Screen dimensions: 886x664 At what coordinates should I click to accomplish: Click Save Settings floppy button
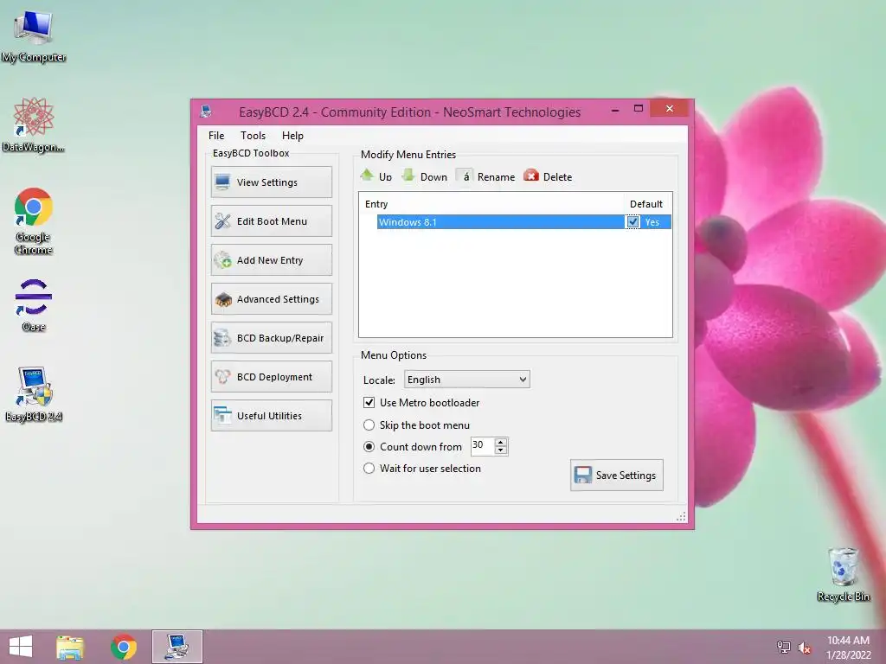616,475
